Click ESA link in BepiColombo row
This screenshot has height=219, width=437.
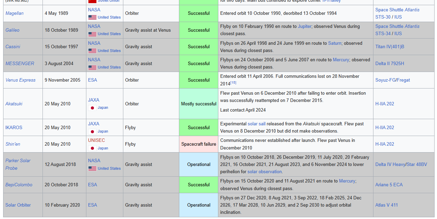(x=93, y=185)
